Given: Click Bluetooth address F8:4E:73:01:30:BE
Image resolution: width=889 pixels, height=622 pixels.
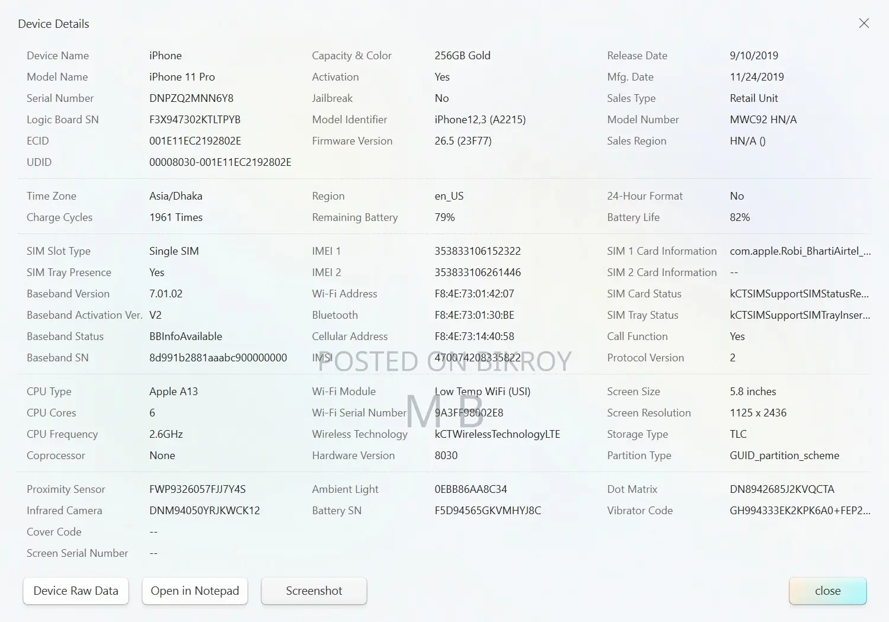Looking at the screenshot, I should pyautogui.click(x=474, y=315).
